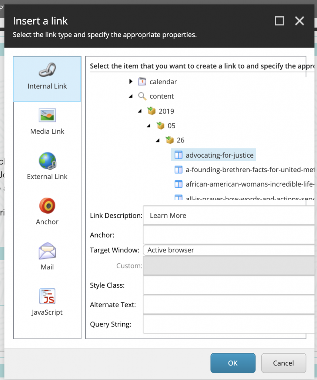Cancel the Insert a link dialog
The image size is (317, 380).
coord(284,363)
